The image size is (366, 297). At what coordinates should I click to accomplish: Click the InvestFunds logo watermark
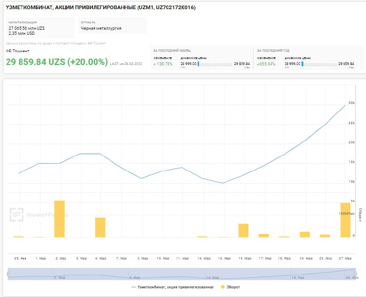tap(40, 214)
